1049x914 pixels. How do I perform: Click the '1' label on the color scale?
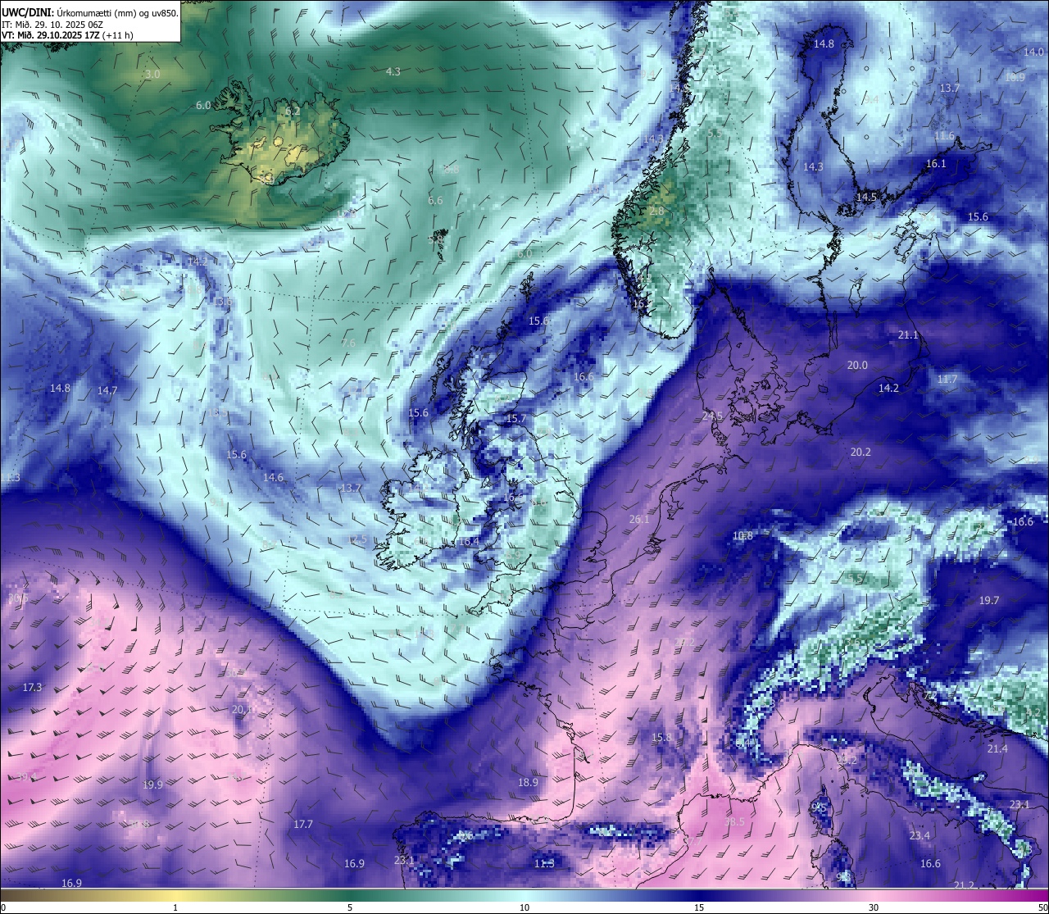175,907
